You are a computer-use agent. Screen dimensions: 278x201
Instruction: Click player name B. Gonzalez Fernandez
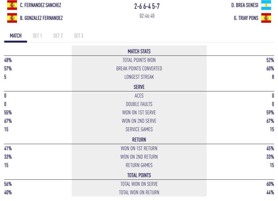click(41, 18)
